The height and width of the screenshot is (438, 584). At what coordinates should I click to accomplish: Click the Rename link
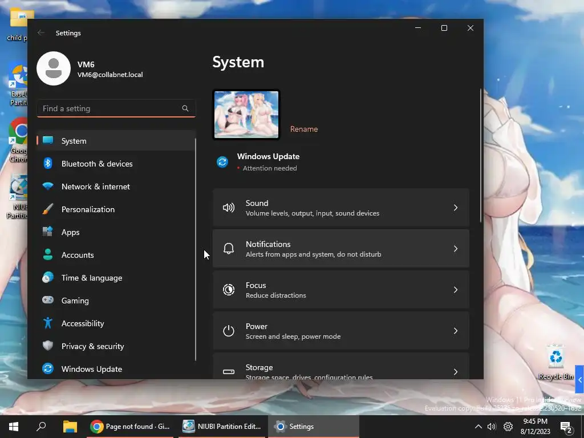(304, 129)
